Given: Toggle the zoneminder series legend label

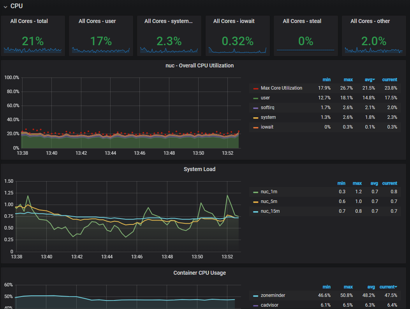Looking at the screenshot, I should click(273, 295).
